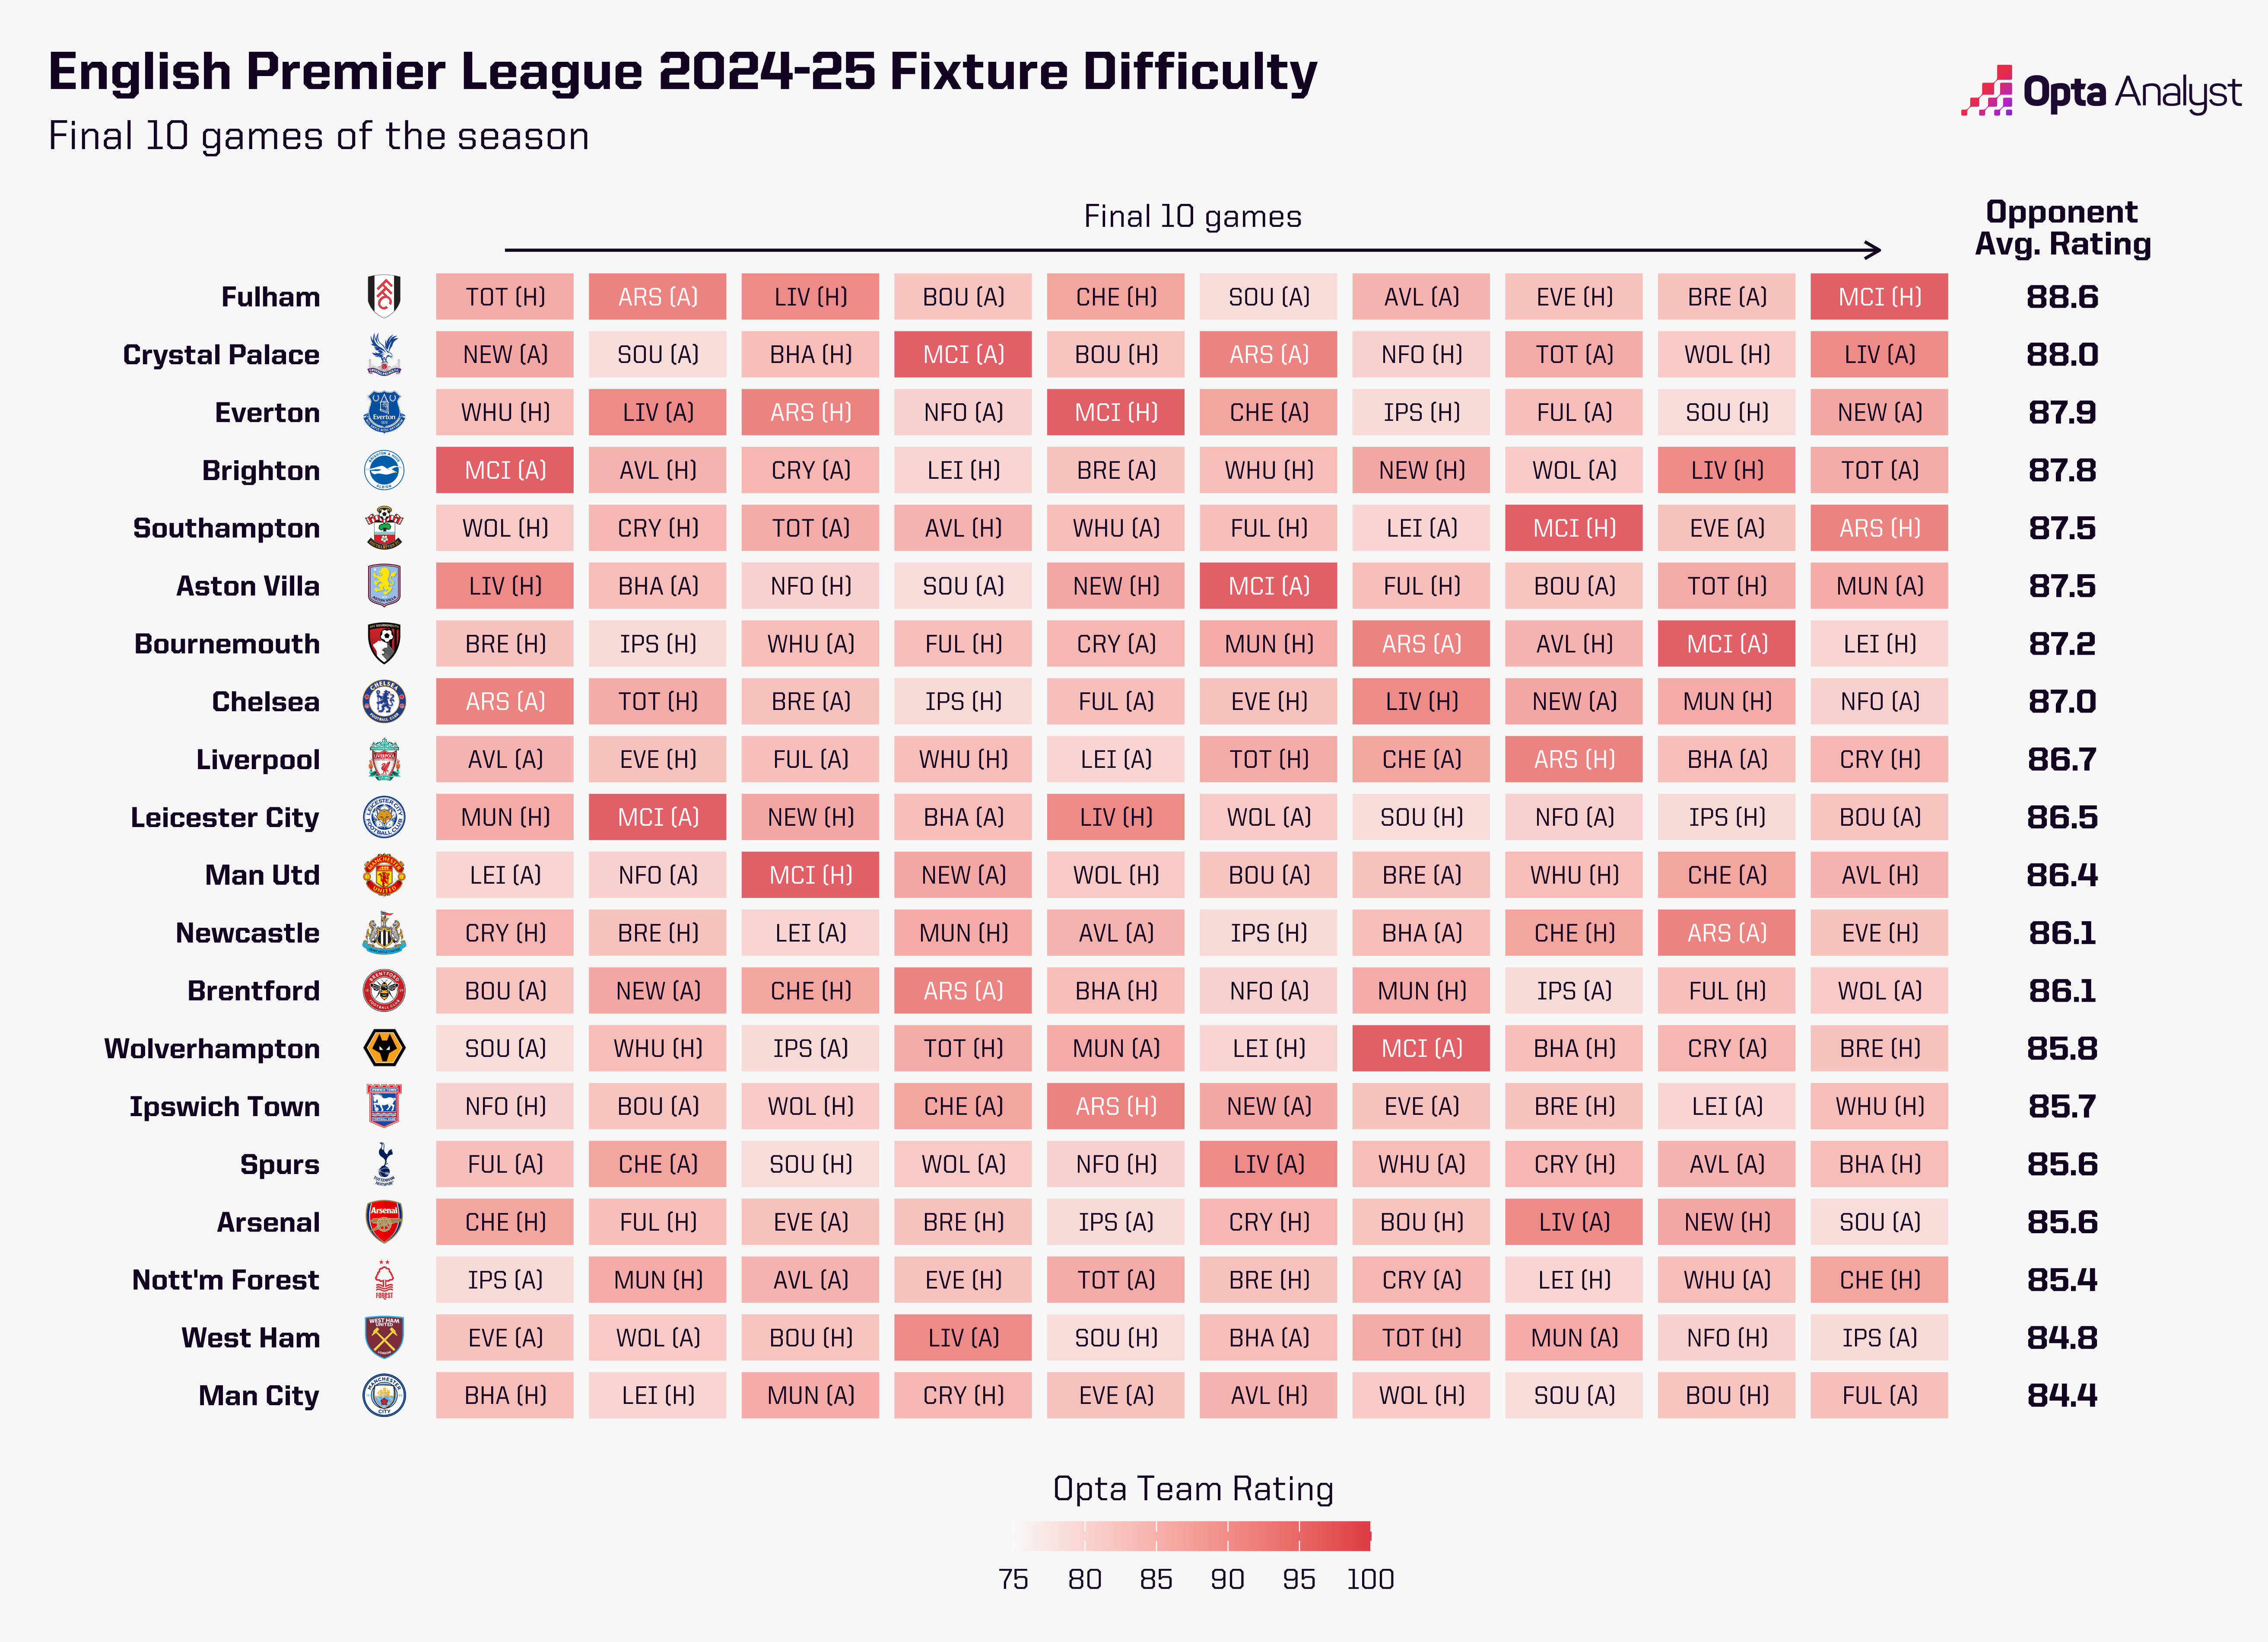Click the Opponent Avg. Rating column header
This screenshot has width=2268, height=1642.
pos(2062,228)
